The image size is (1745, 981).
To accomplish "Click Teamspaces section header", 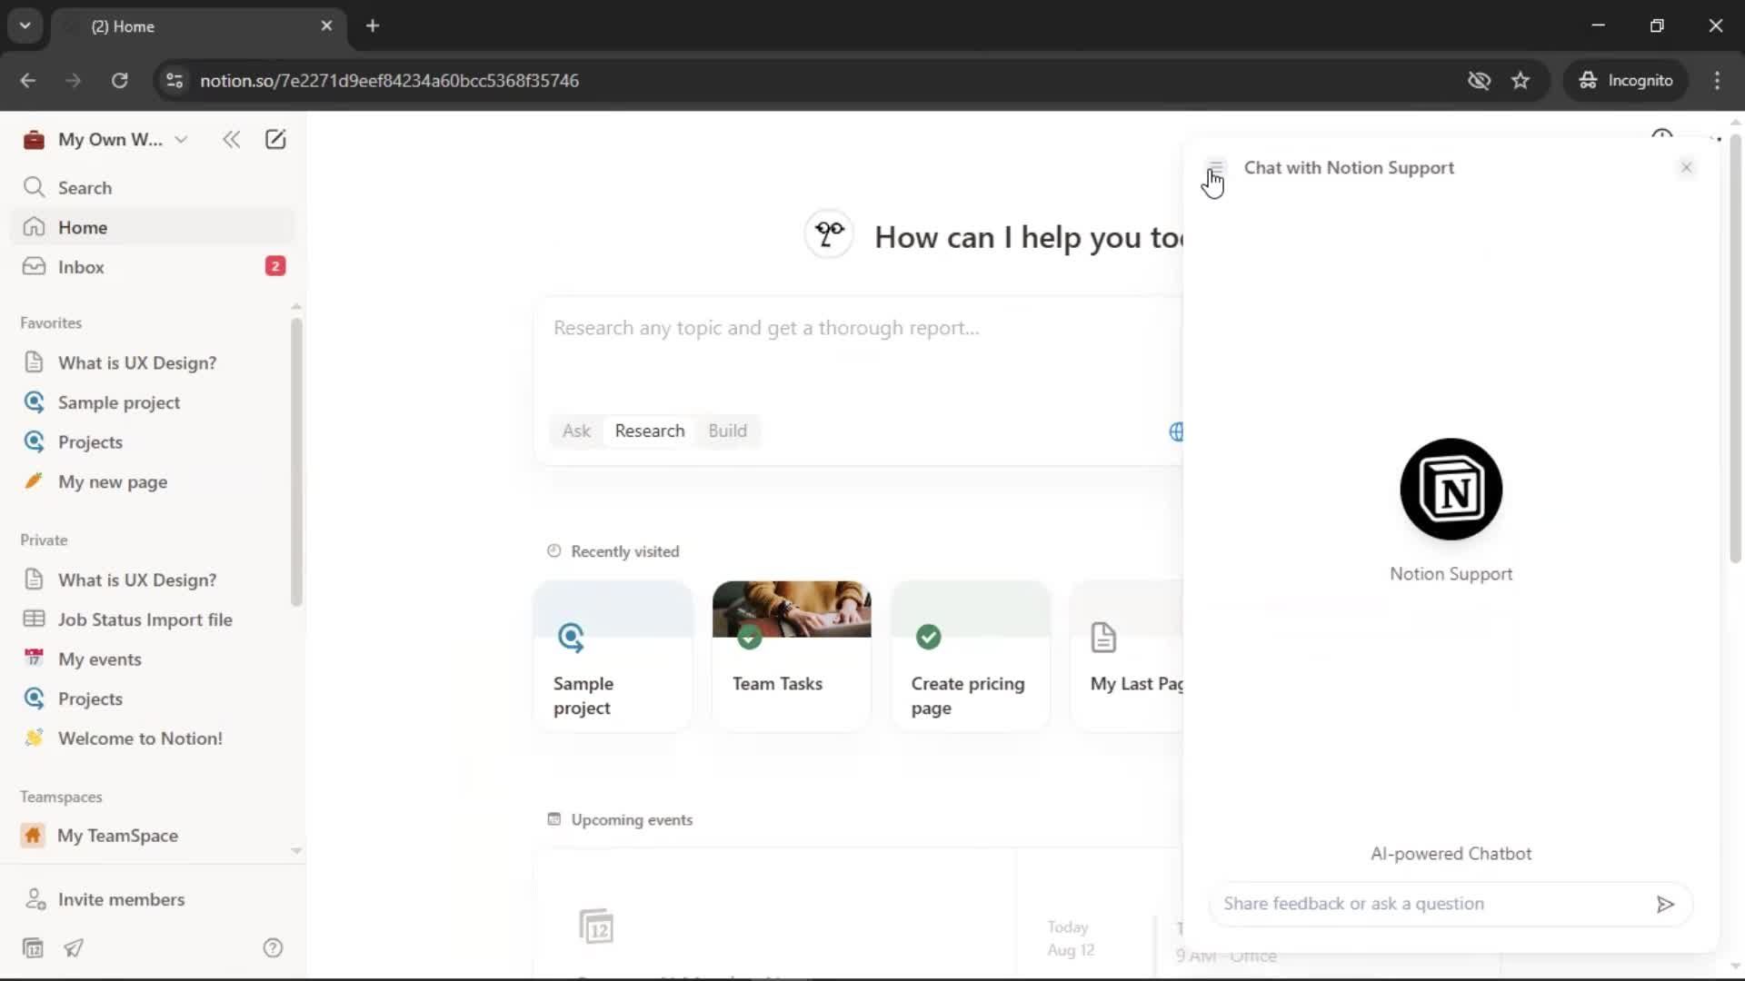I will tap(61, 797).
